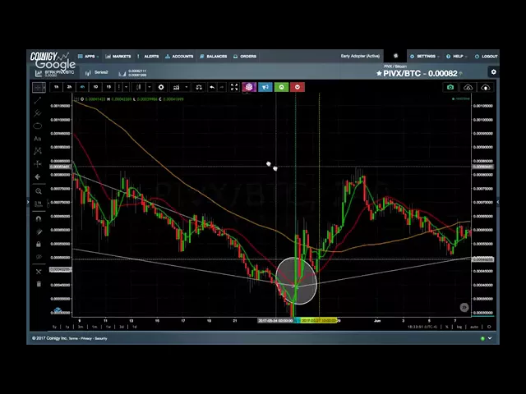Toggle hide all drawings eye icon
526x394 pixels.
(x=39, y=257)
